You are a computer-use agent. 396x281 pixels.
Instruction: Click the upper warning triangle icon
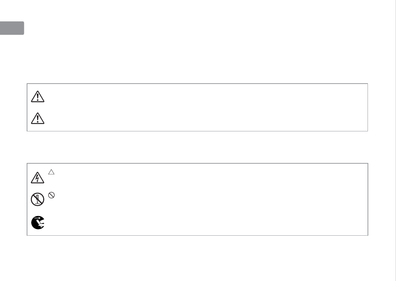pos(38,97)
